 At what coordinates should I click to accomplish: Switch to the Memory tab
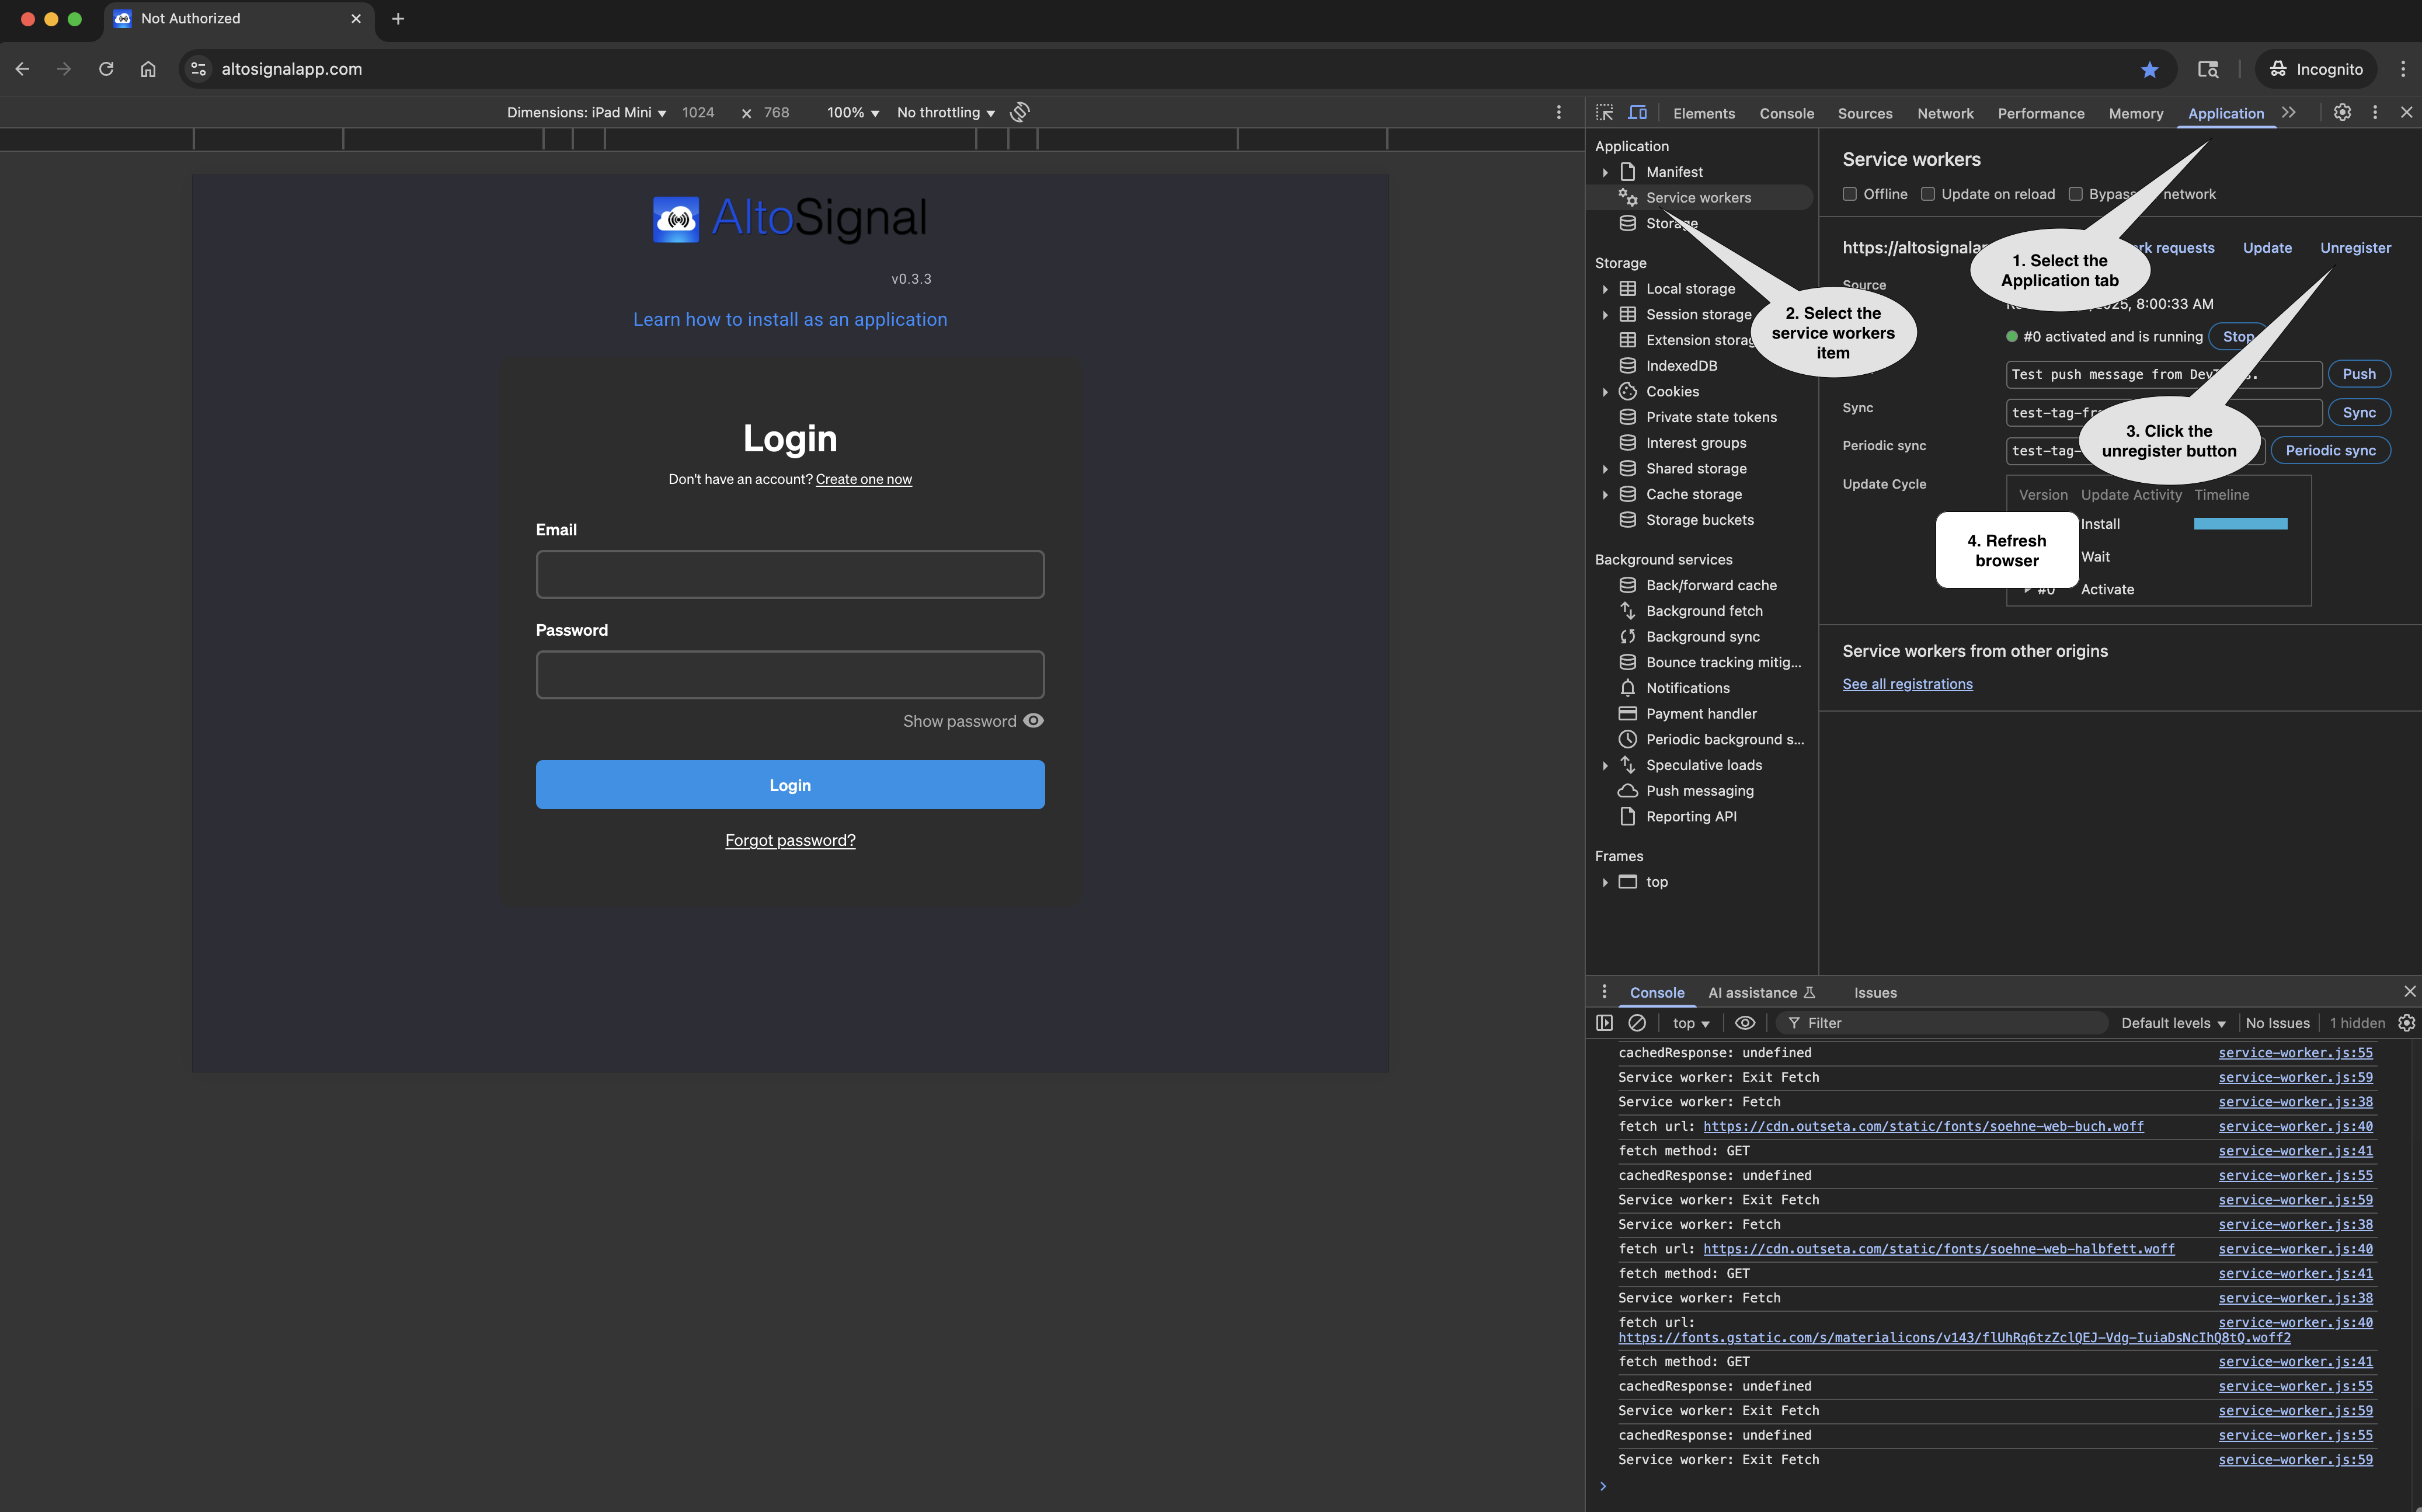2135,113
